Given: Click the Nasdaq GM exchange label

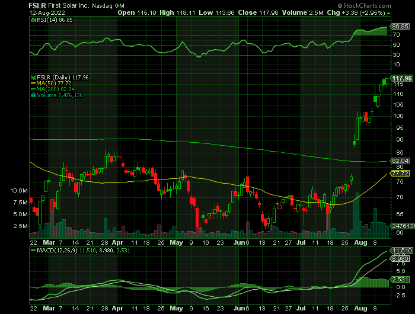Looking at the screenshot, I should [108, 6].
